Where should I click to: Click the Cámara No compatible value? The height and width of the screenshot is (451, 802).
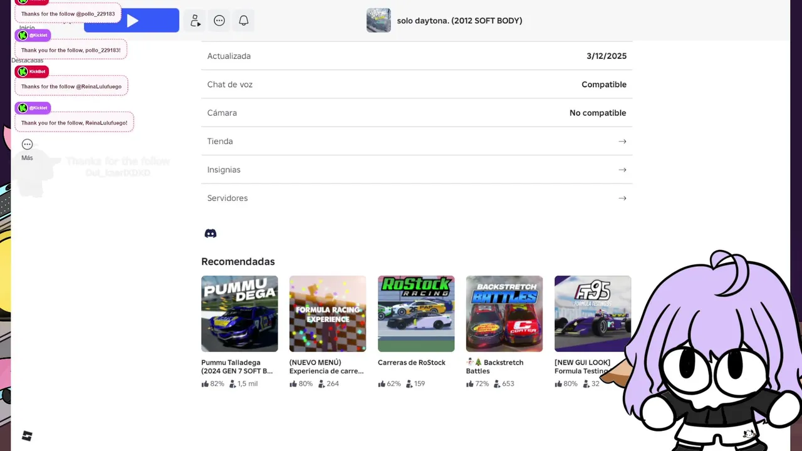[598, 113]
